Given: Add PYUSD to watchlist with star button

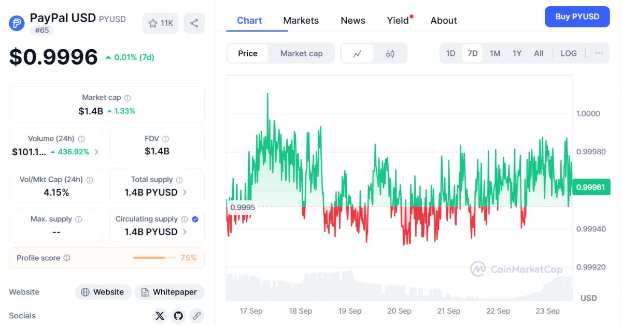Looking at the screenshot, I should 161,23.
